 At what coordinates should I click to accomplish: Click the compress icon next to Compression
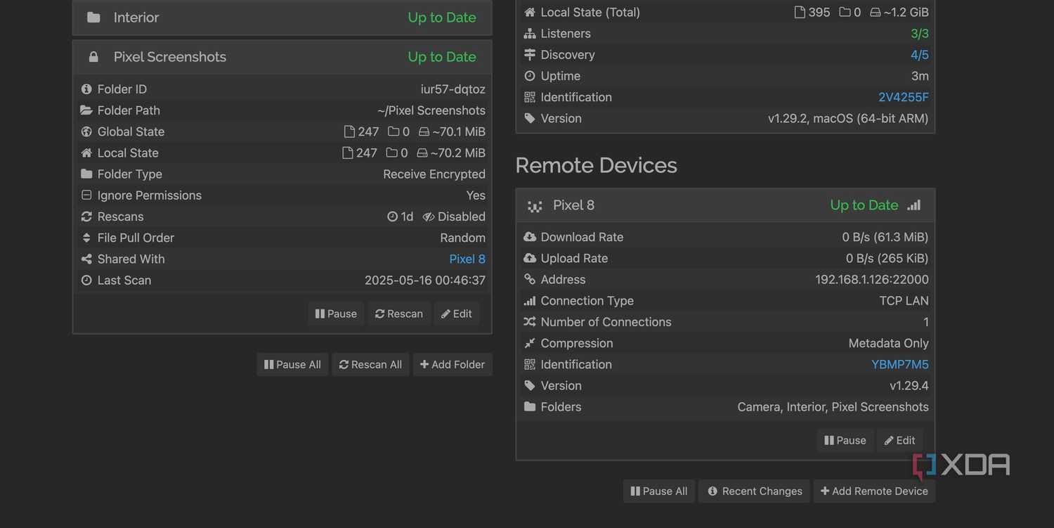tap(530, 343)
